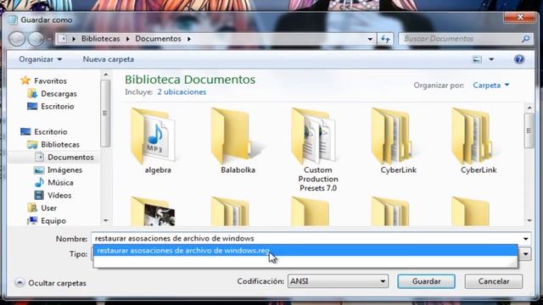The width and height of the screenshot is (543, 305).
Task: Open the Nombre field dropdown arrow
Action: coord(526,239)
